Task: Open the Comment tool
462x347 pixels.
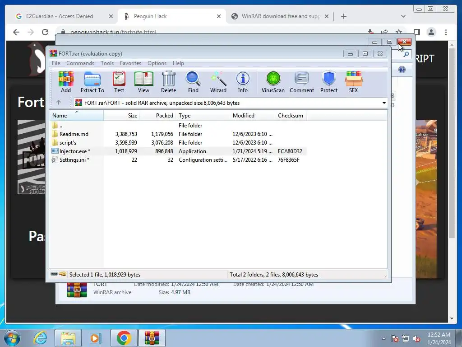Action: click(x=302, y=82)
